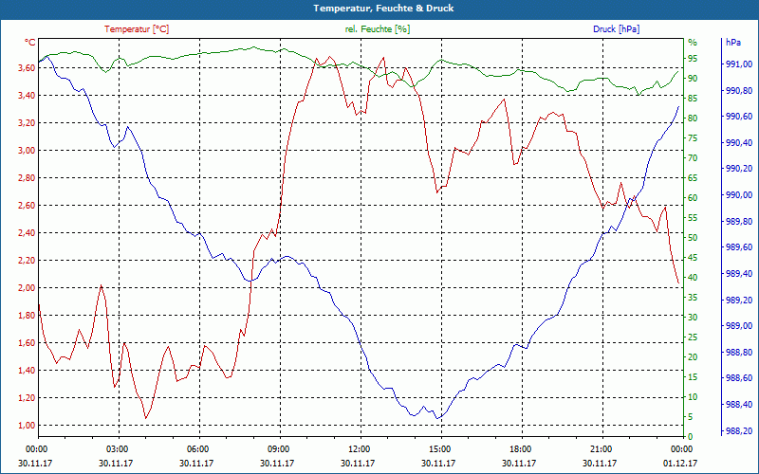Image resolution: width=759 pixels, height=474 pixels.
Task: Click the '18:00' time axis label
Action: (x=521, y=449)
